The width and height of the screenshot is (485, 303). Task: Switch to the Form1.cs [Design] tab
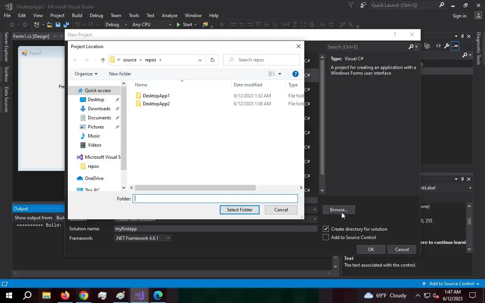click(31, 36)
